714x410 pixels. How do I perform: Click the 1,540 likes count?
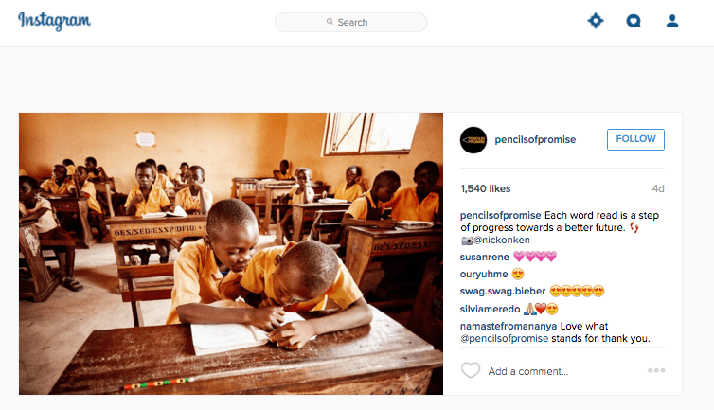486,188
